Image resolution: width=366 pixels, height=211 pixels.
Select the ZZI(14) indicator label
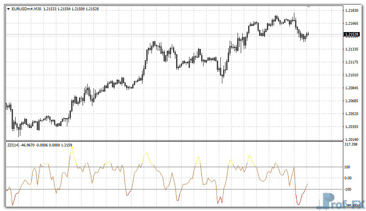13,145
